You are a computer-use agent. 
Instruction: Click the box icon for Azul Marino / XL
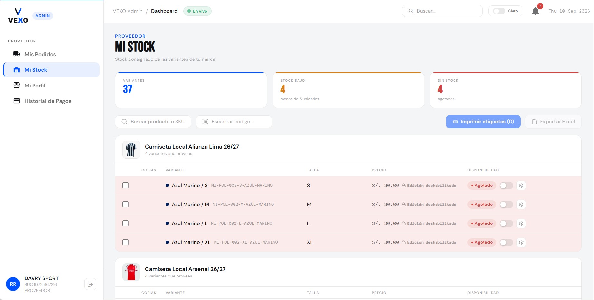[521, 242]
